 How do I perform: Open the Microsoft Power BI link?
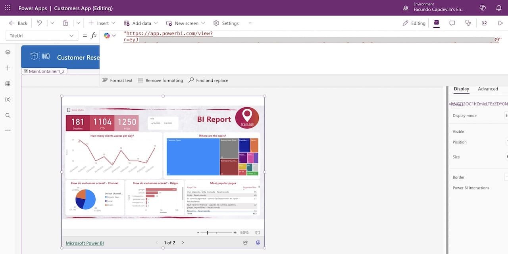(x=84, y=243)
